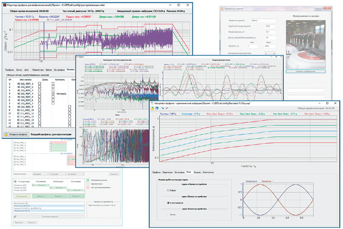The image size is (343, 229).
Task: Open Каналы tab in harmonic vibration window
Action: click(x=197, y=173)
